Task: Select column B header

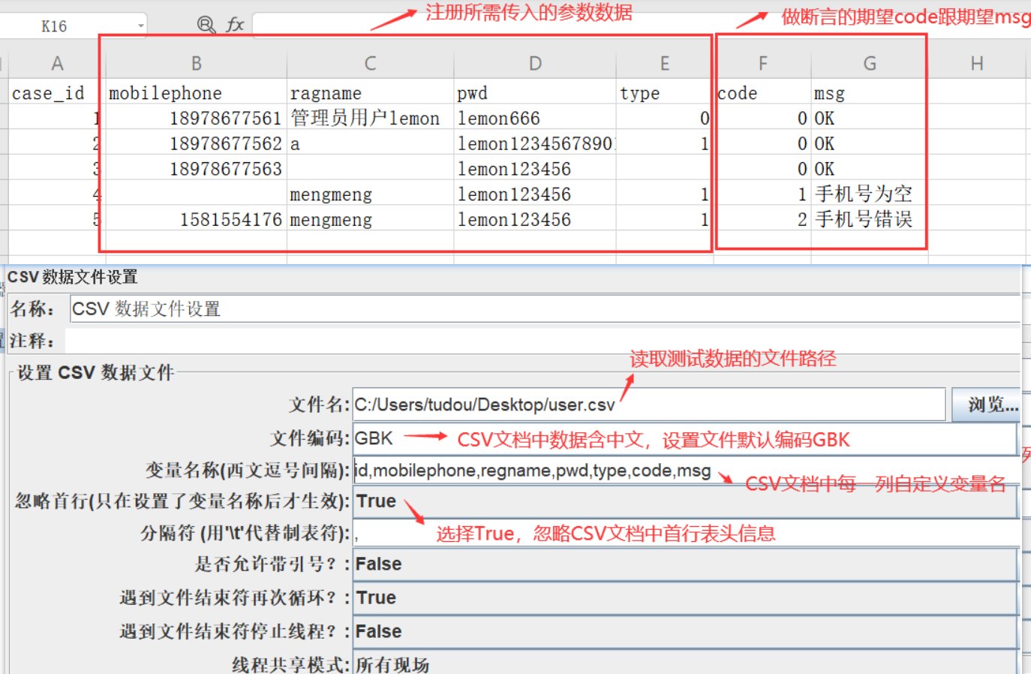Action: pyautogui.click(x=196, y=64)
